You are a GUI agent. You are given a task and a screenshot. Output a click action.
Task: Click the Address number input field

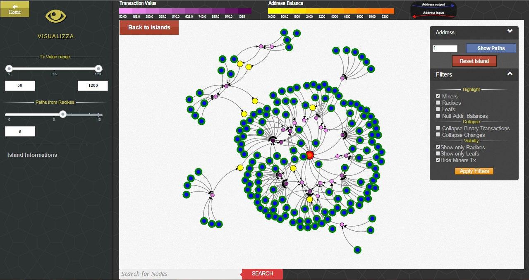[445, 48]
